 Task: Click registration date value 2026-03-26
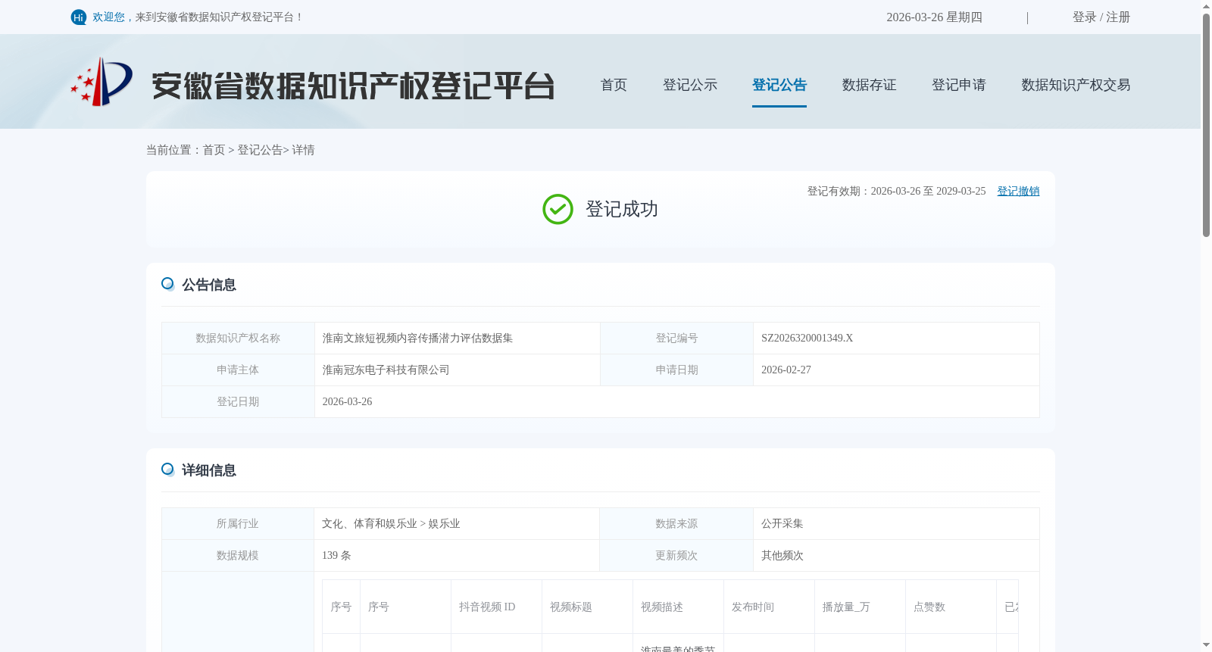(x=347, y=402)
